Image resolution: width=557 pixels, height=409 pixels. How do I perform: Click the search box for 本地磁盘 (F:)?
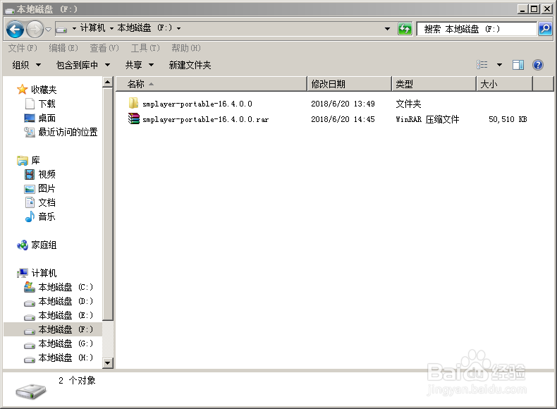pyautogui.click(x=476, y=29)
